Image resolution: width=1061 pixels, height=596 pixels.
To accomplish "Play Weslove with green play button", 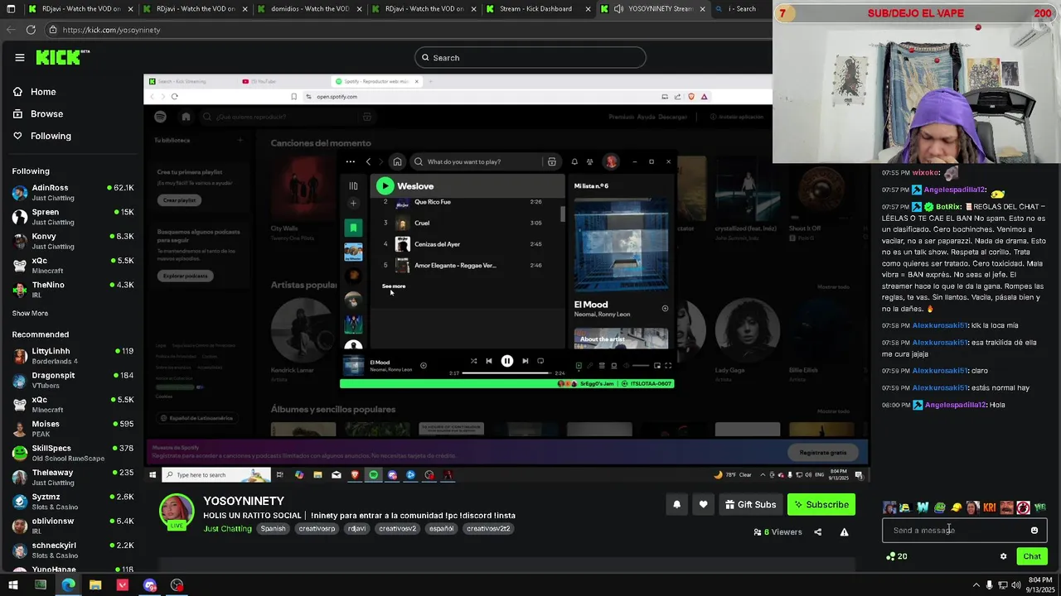I will (x=385, y=186).
